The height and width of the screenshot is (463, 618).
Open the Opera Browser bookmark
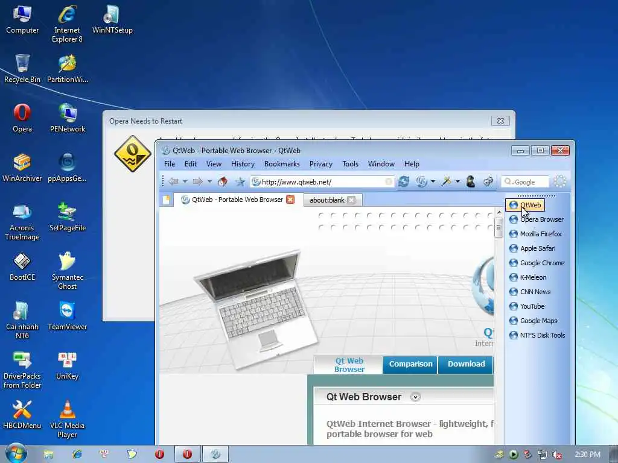point(537,219)
